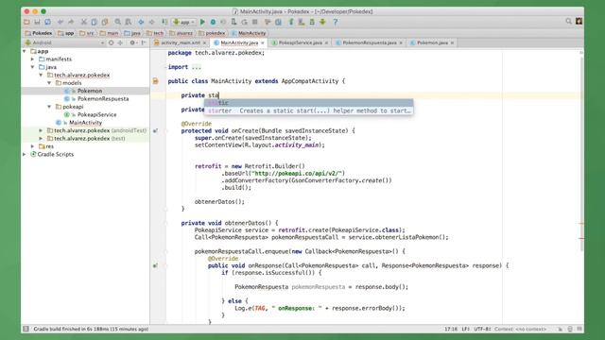Switch to PokemonRespuesta.java tab

370,42
